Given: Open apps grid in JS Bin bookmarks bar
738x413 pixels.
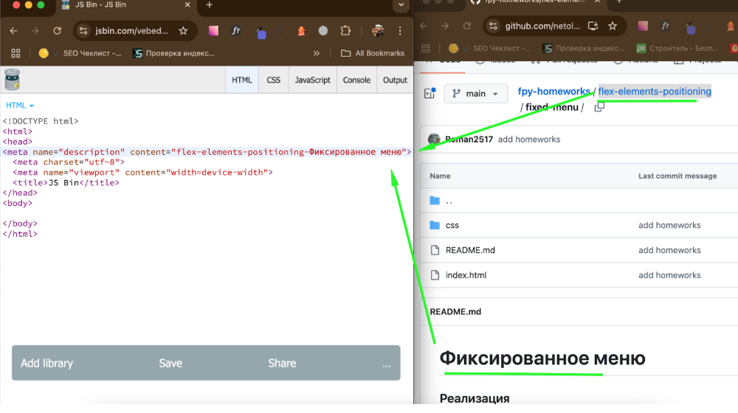Looking at the screenshot, I should (15, 54).
